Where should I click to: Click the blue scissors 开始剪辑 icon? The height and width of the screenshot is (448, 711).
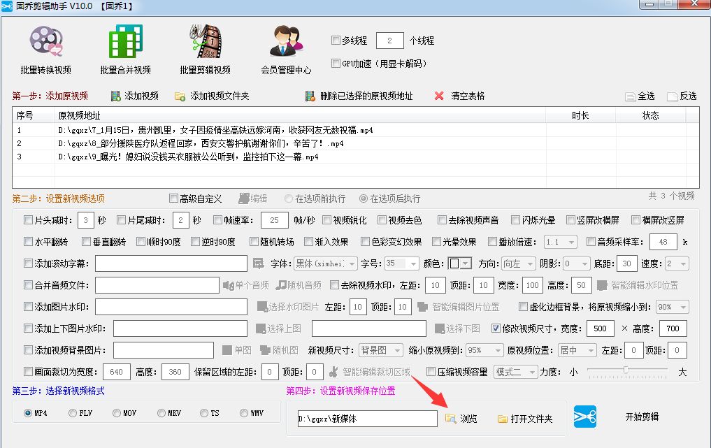(585, 417)
